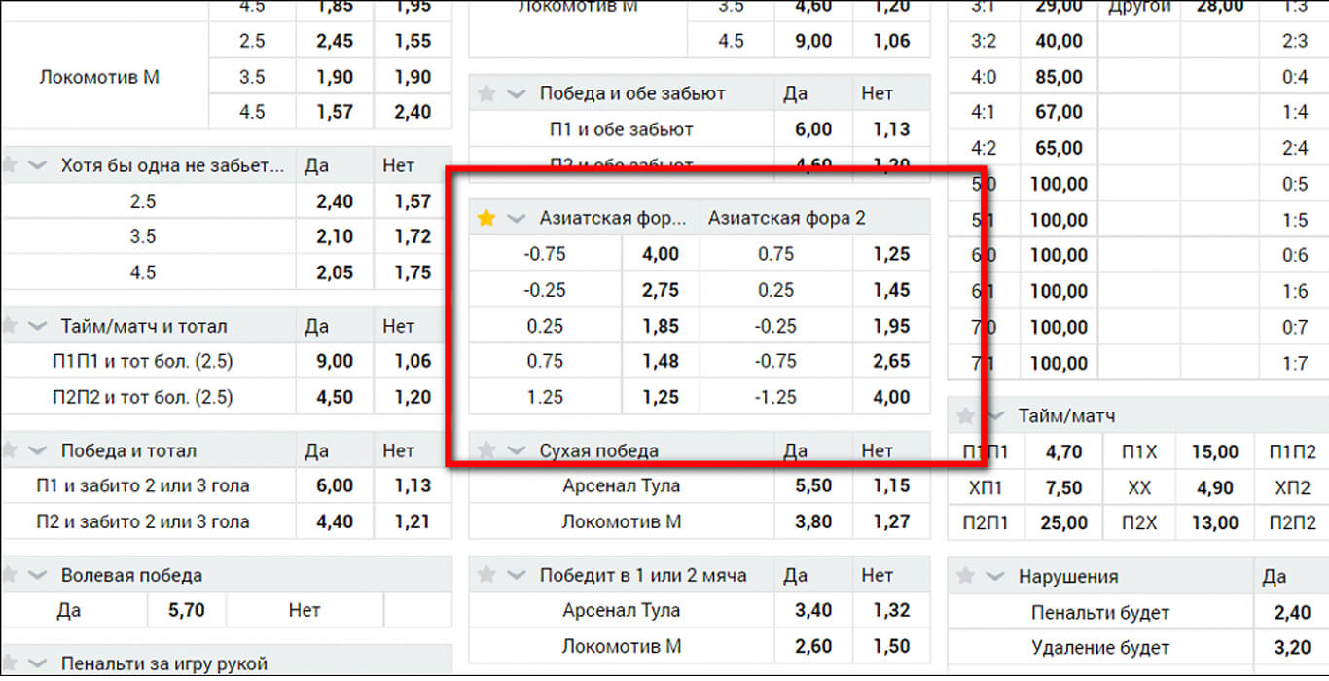The image size is (1329, 681).
Task: Select ХП1 half/match odds 7,50
Action: [x=1064, y=487]
